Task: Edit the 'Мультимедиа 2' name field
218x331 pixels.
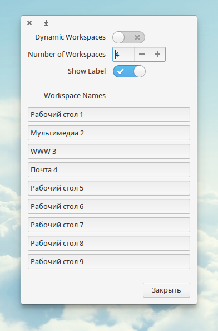Action: (109, 133)
